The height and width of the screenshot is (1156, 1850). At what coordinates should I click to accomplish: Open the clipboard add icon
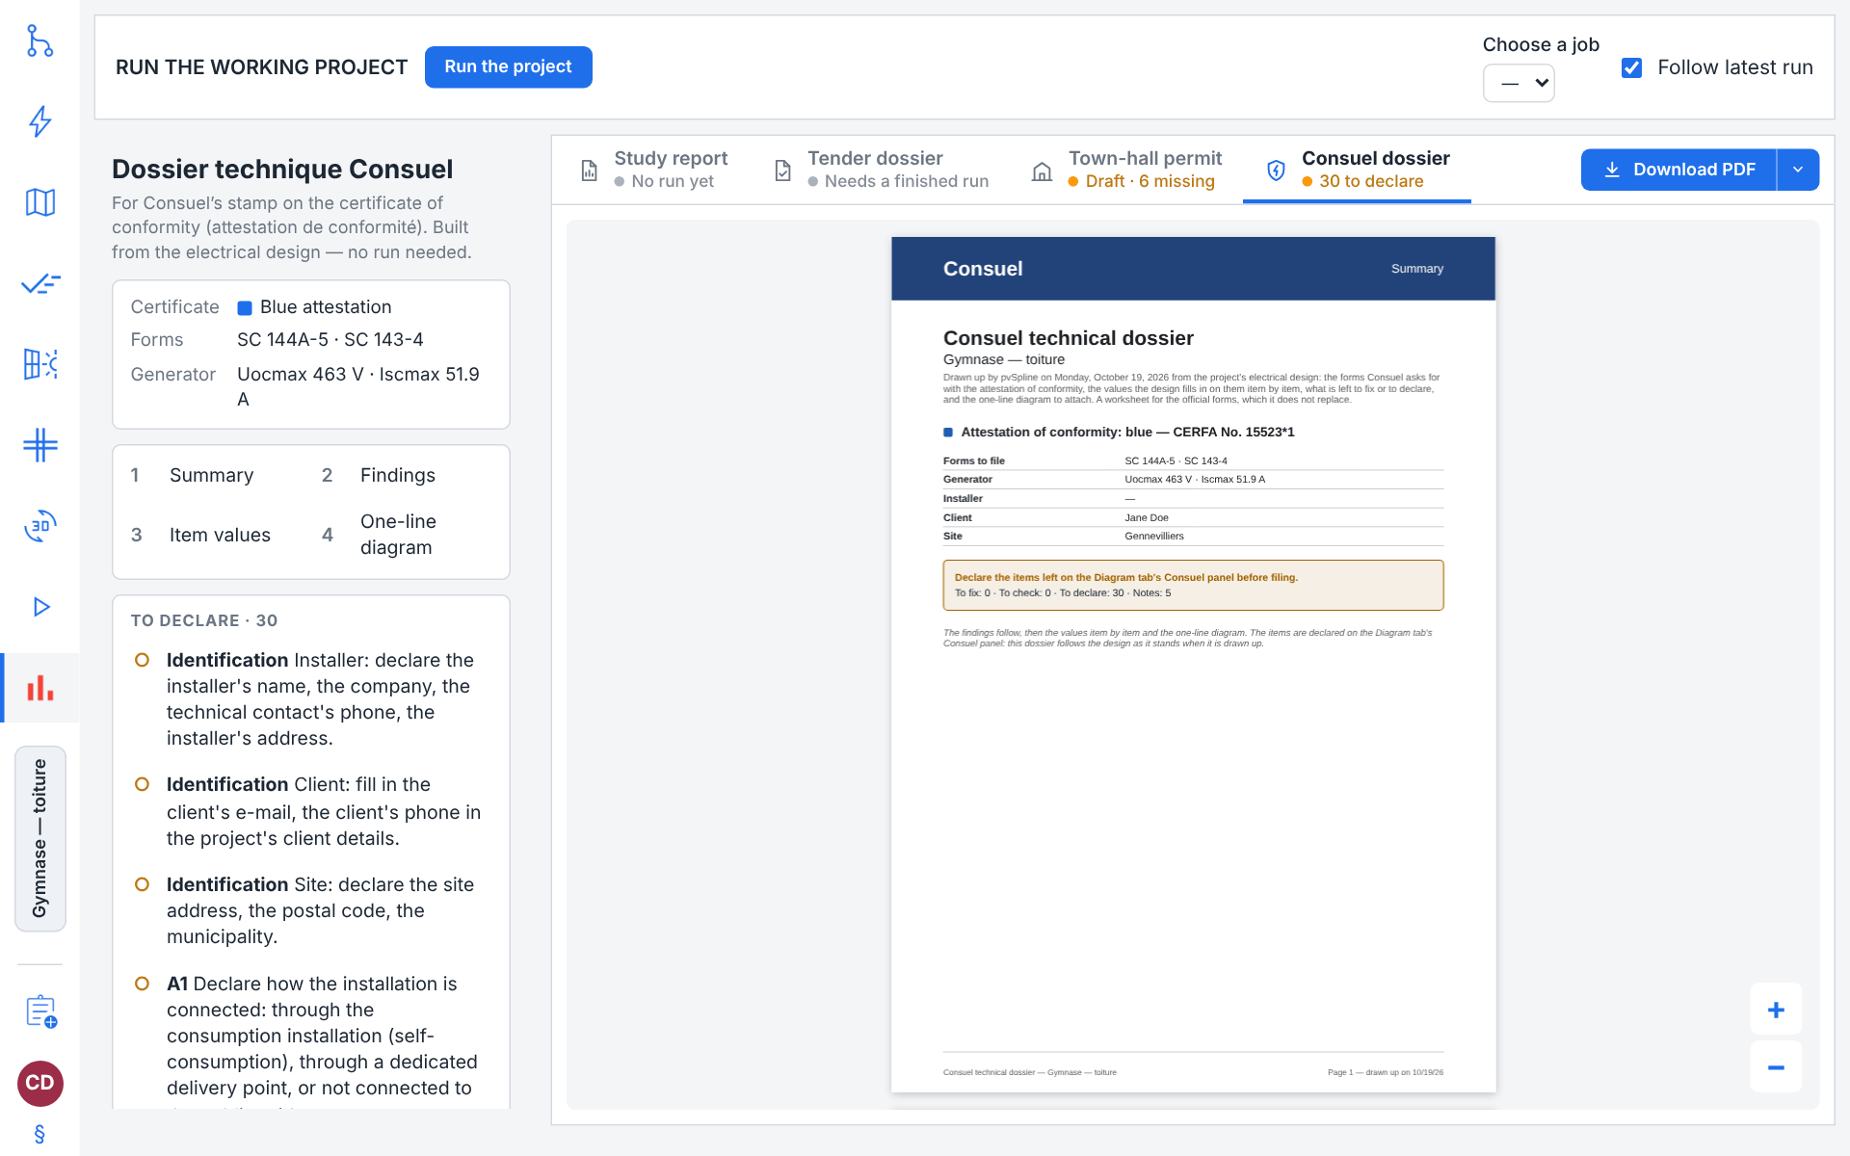(x=41, y=1011)
